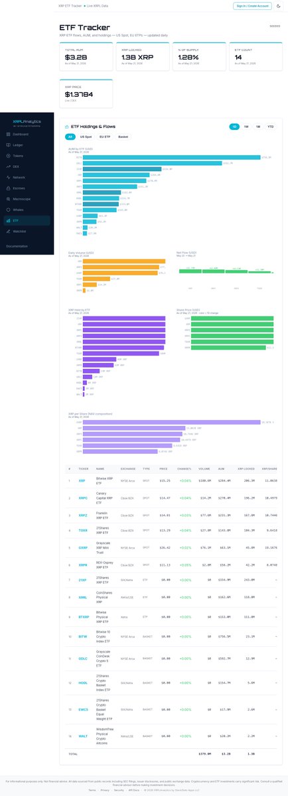This screenshot has width=288, height=796.
Task: Open the XRPC ticker link
Action: point(83,497)
